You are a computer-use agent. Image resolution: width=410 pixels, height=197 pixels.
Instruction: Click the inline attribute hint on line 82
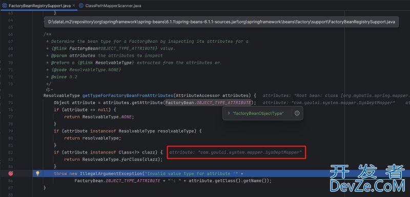tap(235, 152)
